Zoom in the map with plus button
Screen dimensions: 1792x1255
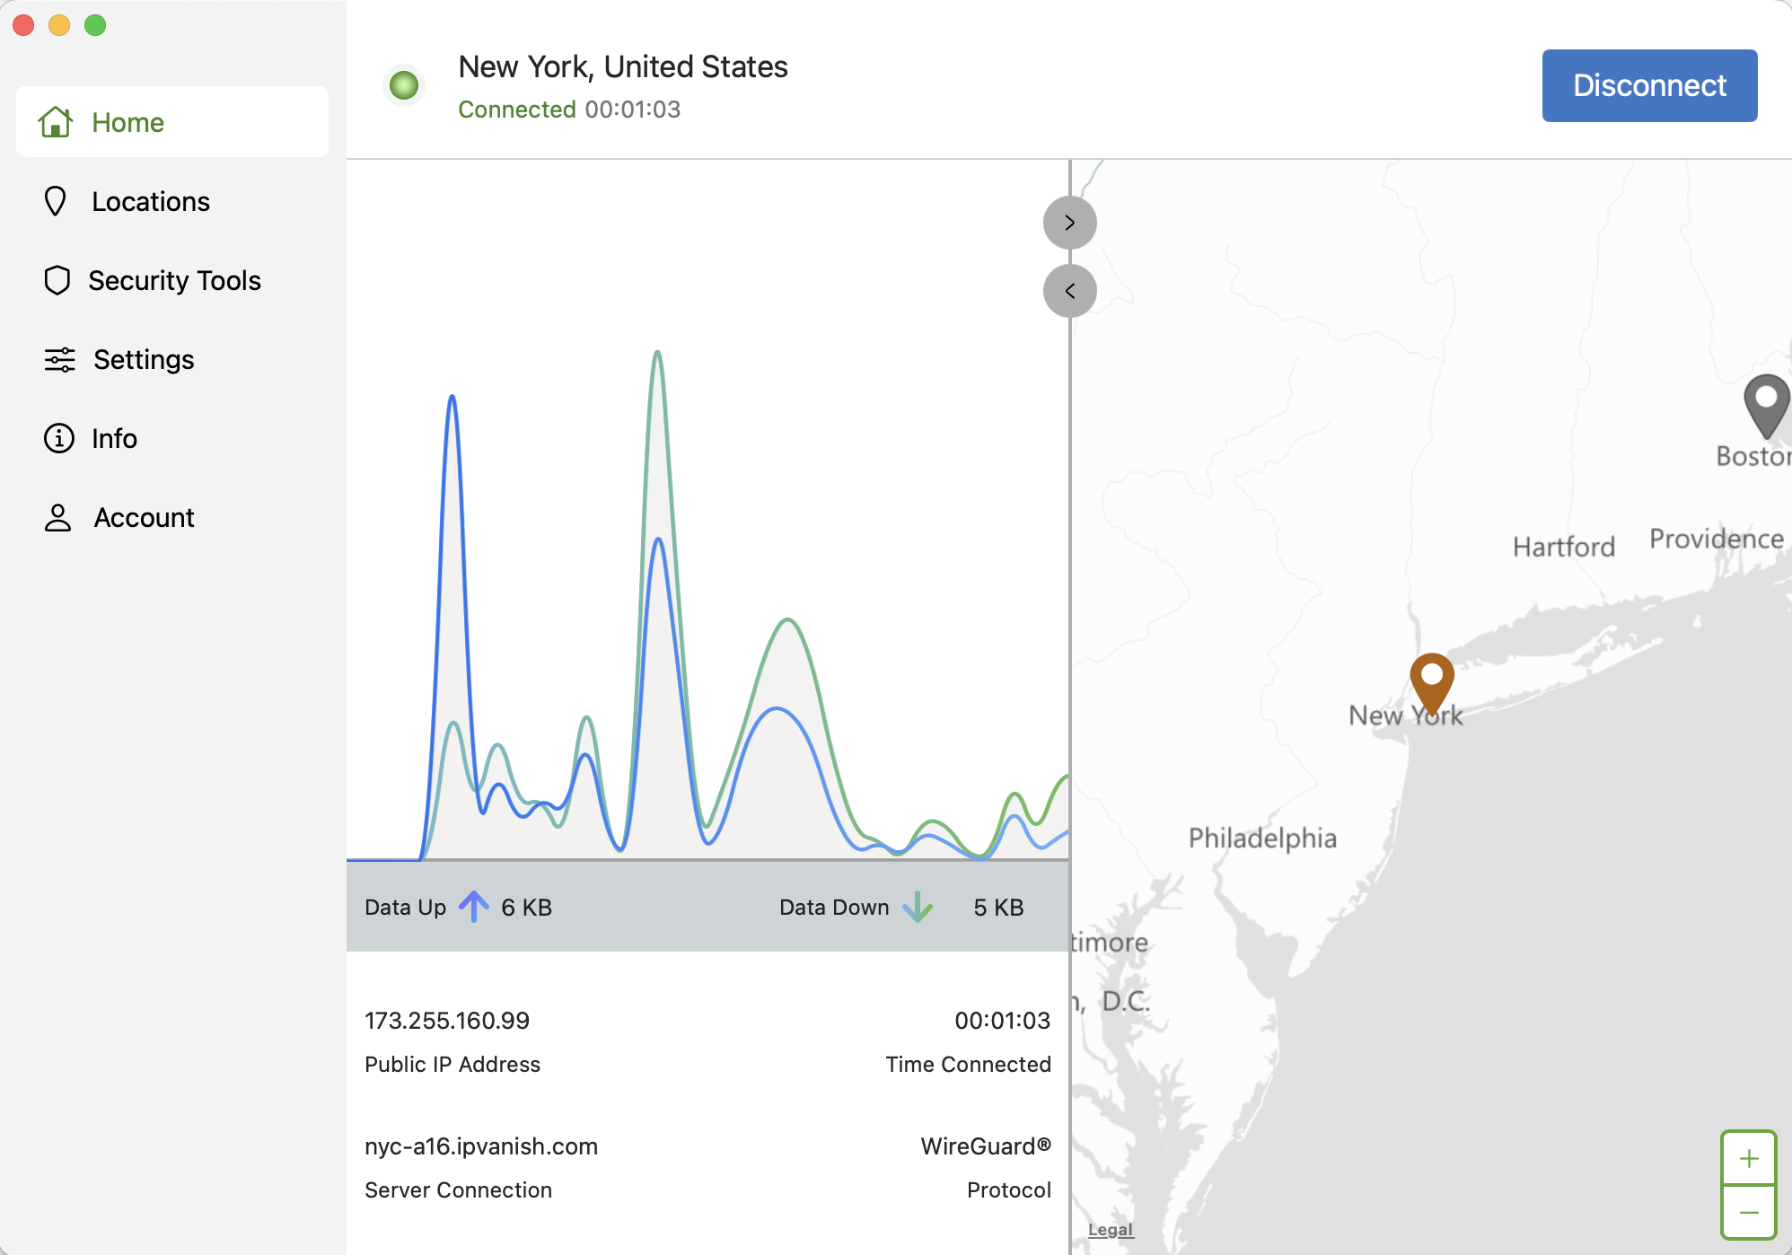1748,1158
